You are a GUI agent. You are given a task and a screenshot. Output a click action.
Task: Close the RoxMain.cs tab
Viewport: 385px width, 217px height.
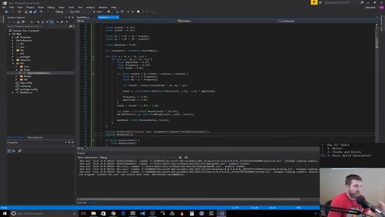click(117, 17)
